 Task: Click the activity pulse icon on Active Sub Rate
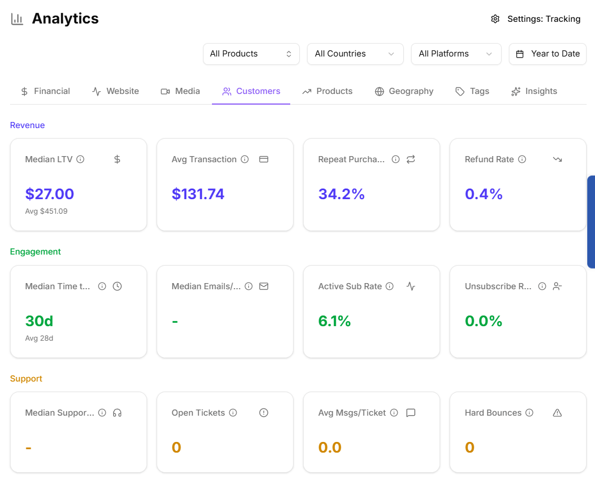coord(410,286)
